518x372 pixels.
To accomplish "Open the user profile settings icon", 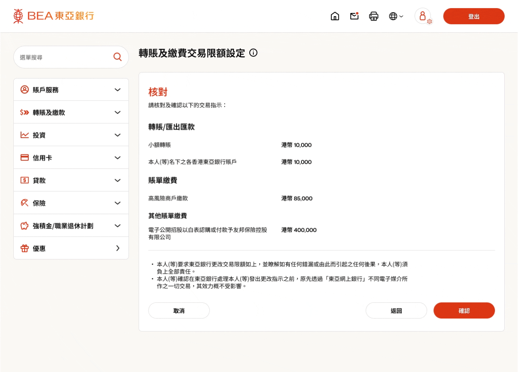I will (423, 16).
